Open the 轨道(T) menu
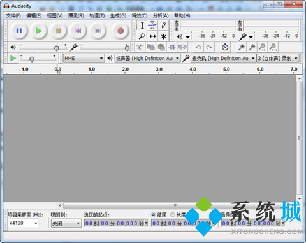This screenshot has width=306, height=243. (x=97, y=16)
